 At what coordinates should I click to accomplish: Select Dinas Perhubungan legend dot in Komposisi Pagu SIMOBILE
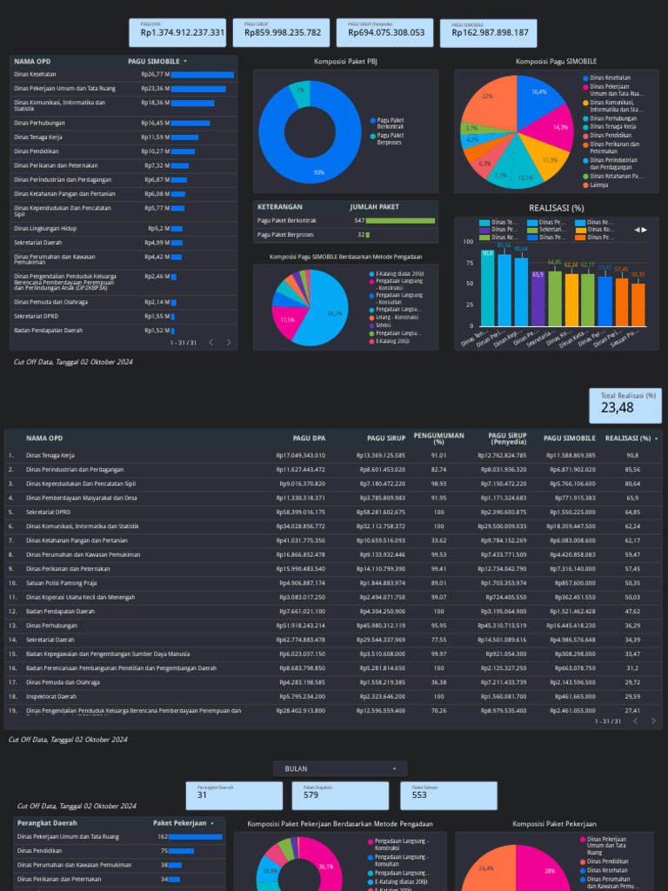point(585,118)
